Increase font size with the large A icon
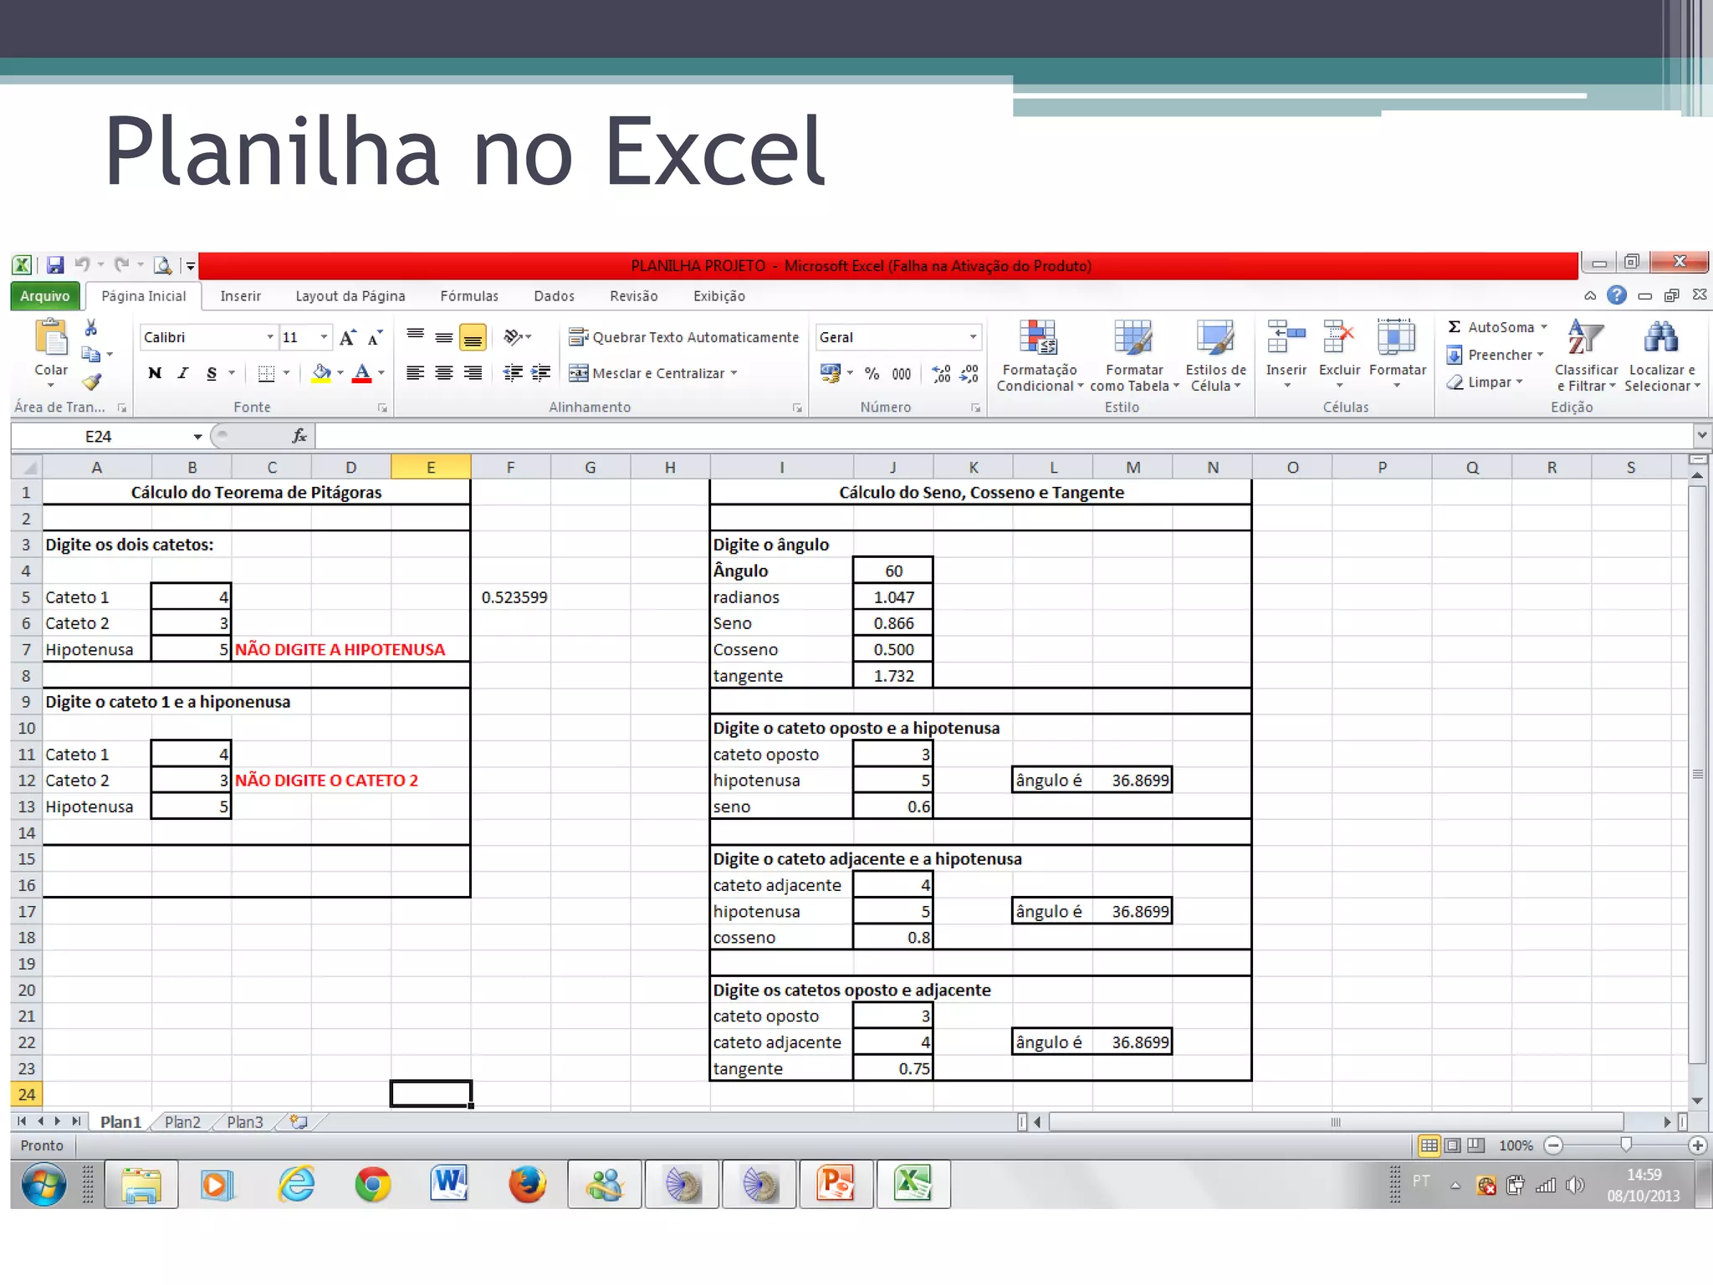This screenshot has width=1713, height=1285. (348, 337)
